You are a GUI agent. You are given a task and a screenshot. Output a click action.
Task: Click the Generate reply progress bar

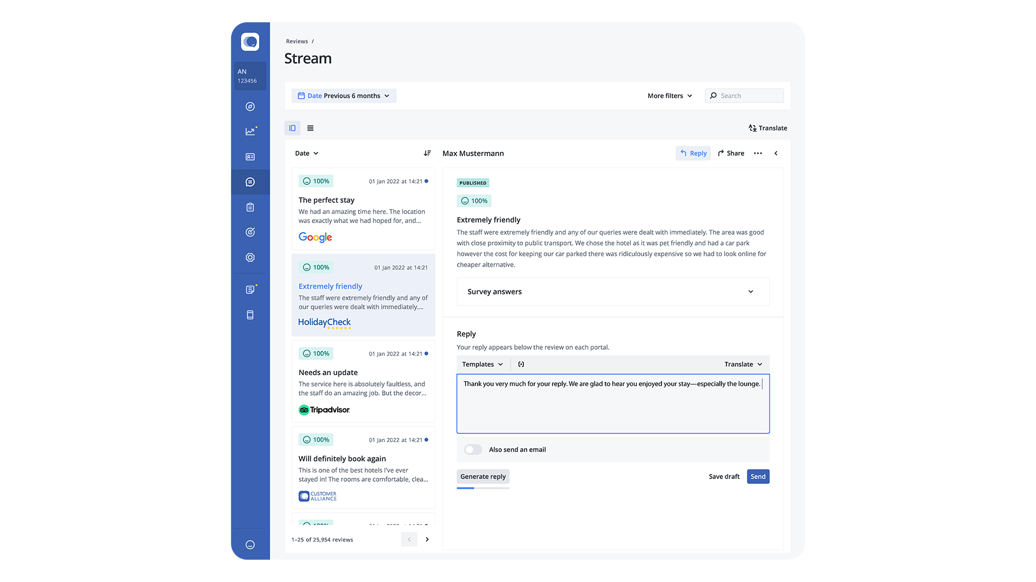[x=482, y=488]
